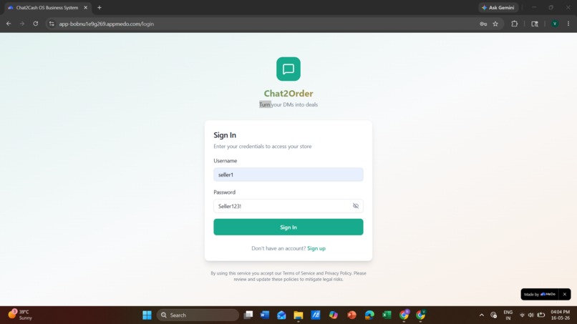This screenshot has height=324, width=577.
Task: Open the browser side panel icon
Action: pyautogui.click(x=535, y=24)
